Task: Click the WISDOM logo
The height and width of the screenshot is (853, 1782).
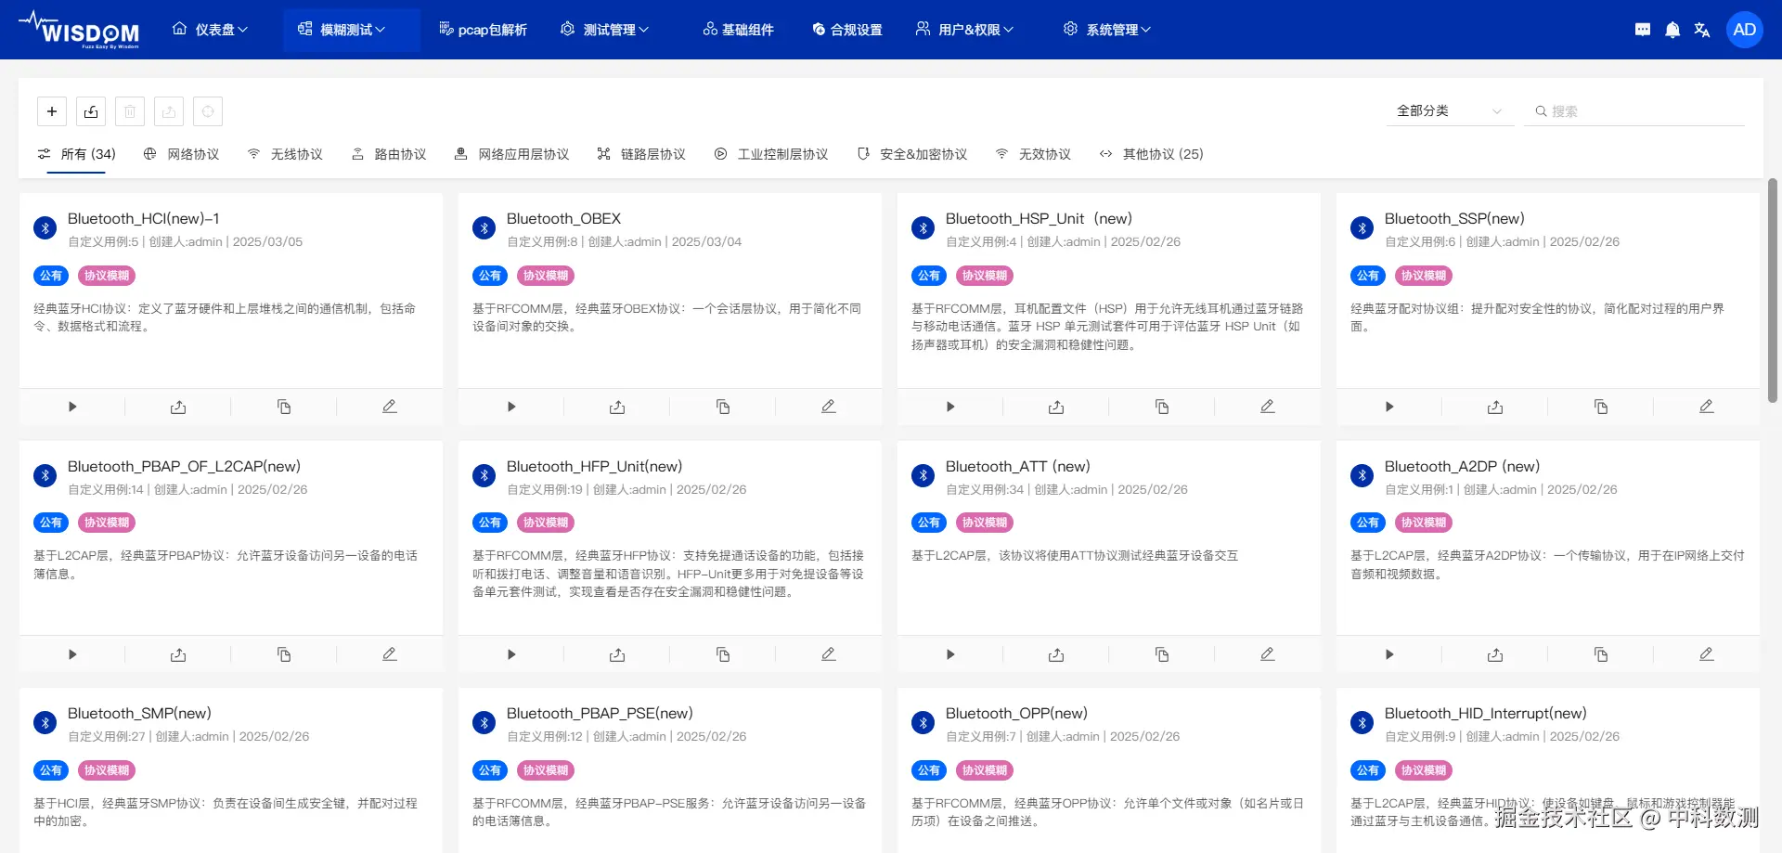Action: (80, 30)
